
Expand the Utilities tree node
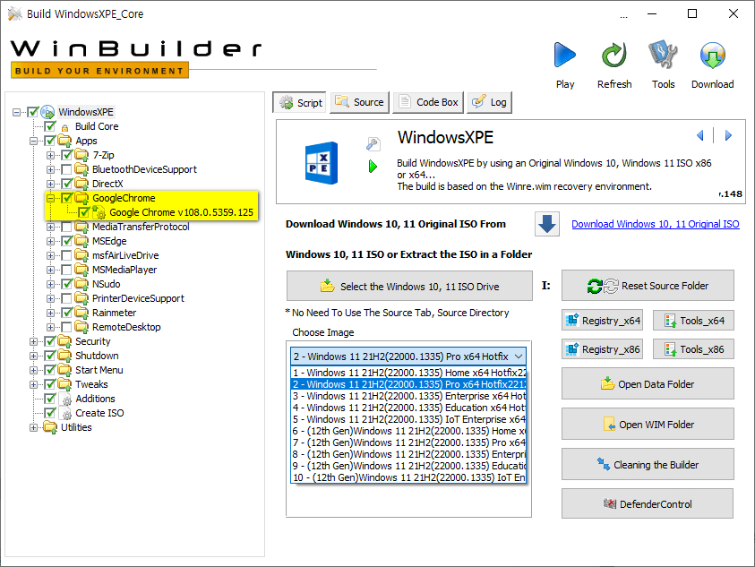pos(33,427)
